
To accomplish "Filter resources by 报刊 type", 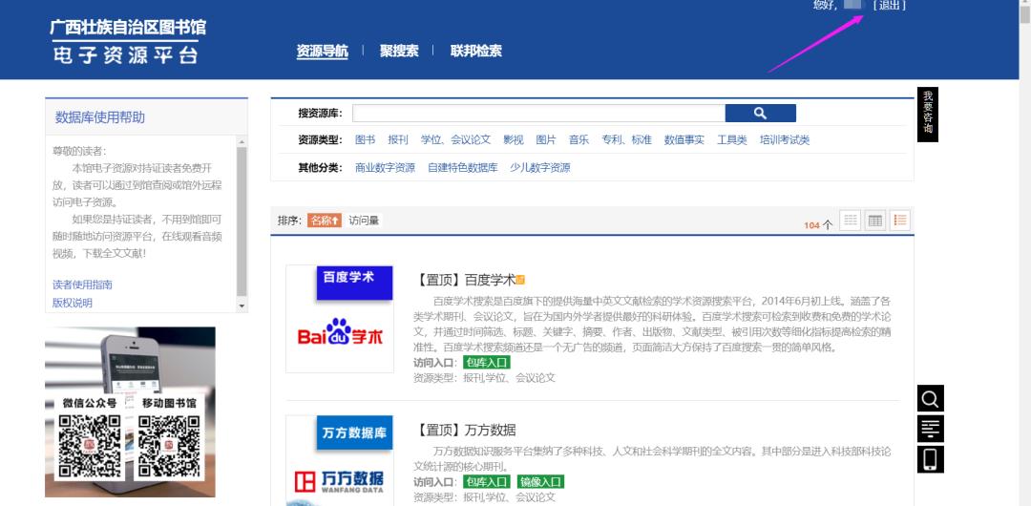I will (398, 140).
